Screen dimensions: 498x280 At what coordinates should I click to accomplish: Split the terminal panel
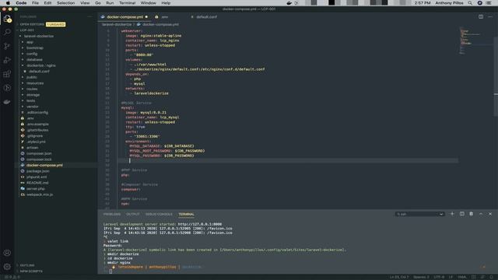click(461, 214)
